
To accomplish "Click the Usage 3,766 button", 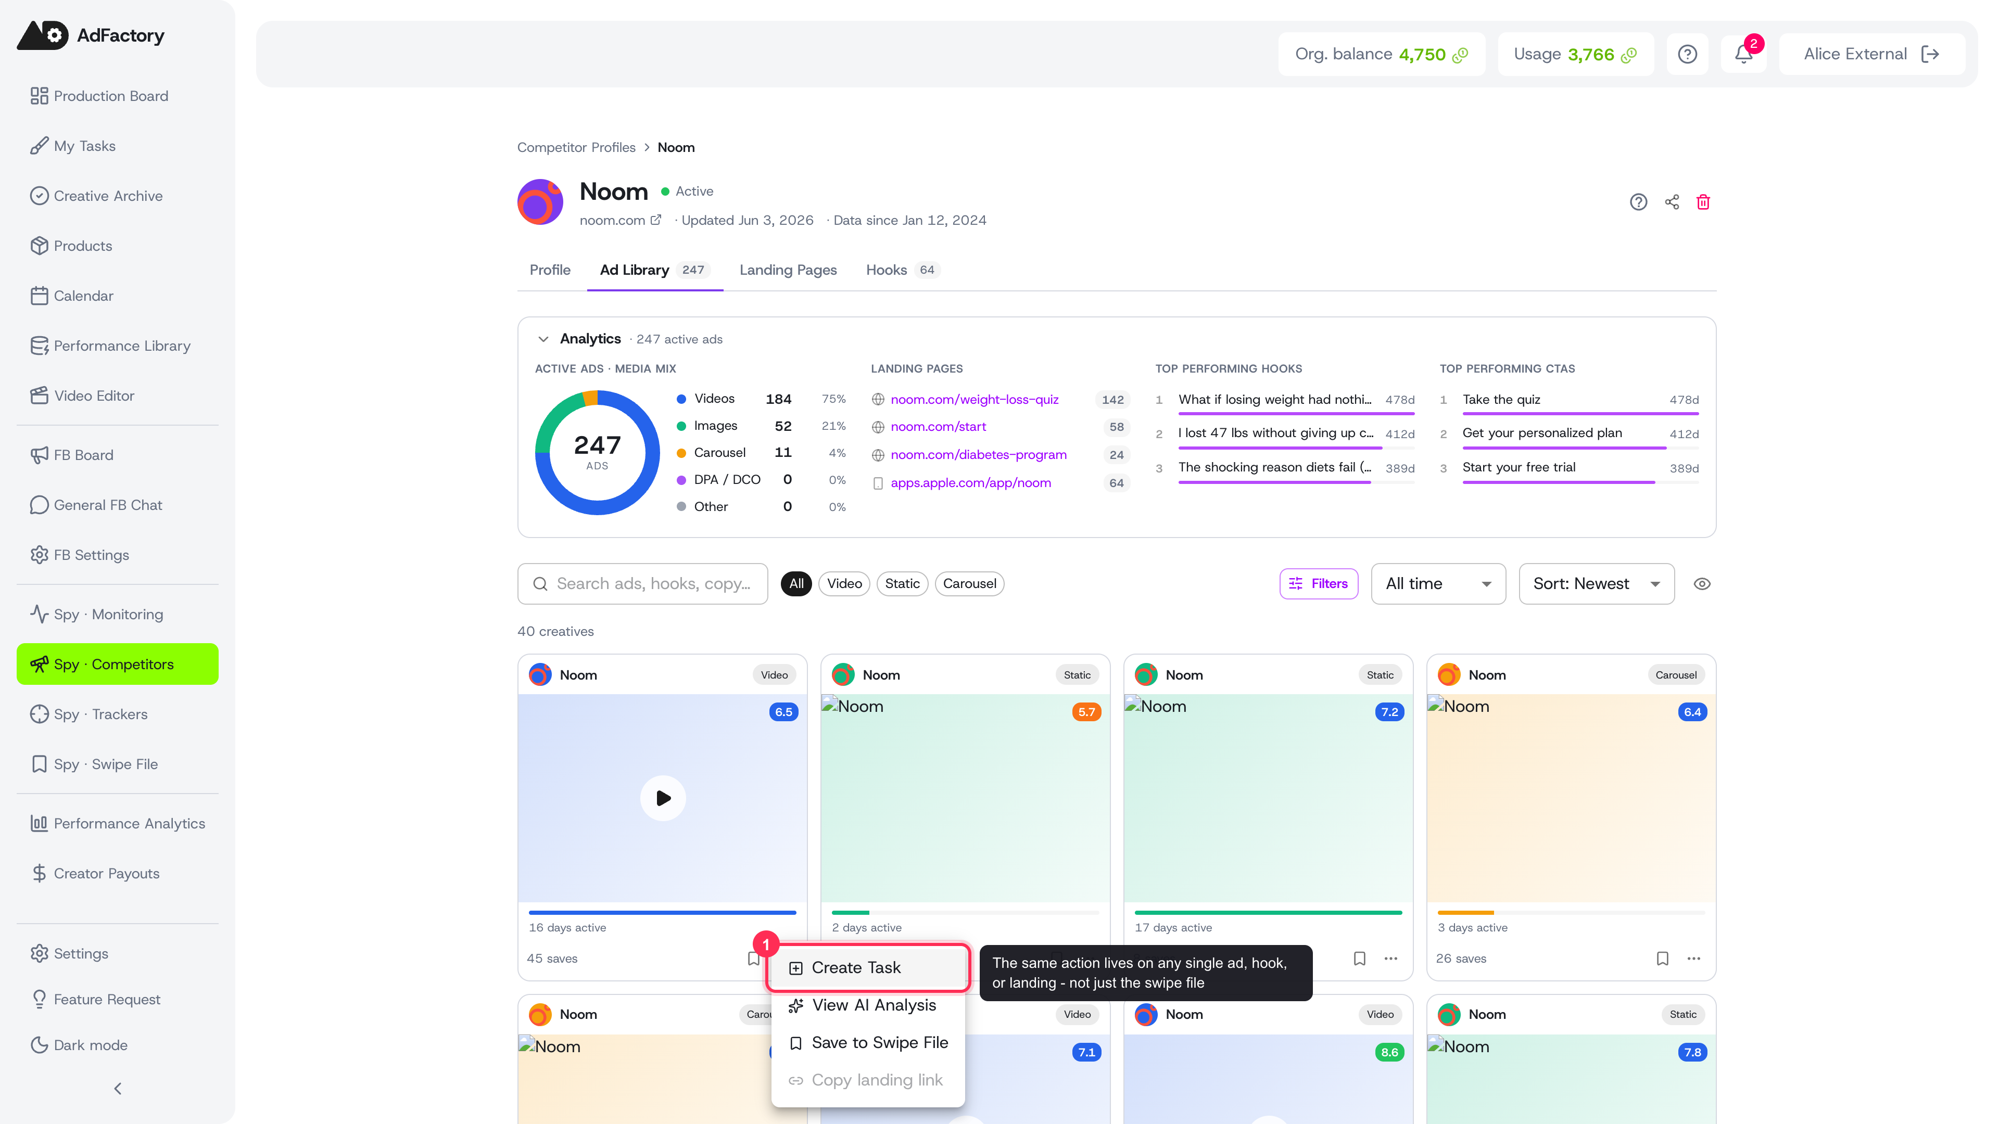I will click(1575, 54).
